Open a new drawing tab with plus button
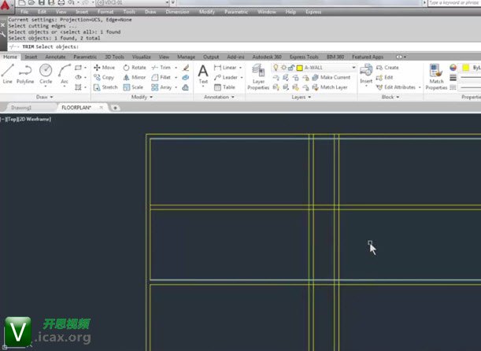 pyautogui.click(x=115, y=108)
